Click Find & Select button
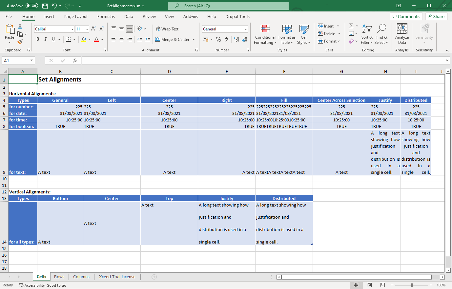This screenshot has width=452, height=289. pyautogui.click(x=381, y=34)
